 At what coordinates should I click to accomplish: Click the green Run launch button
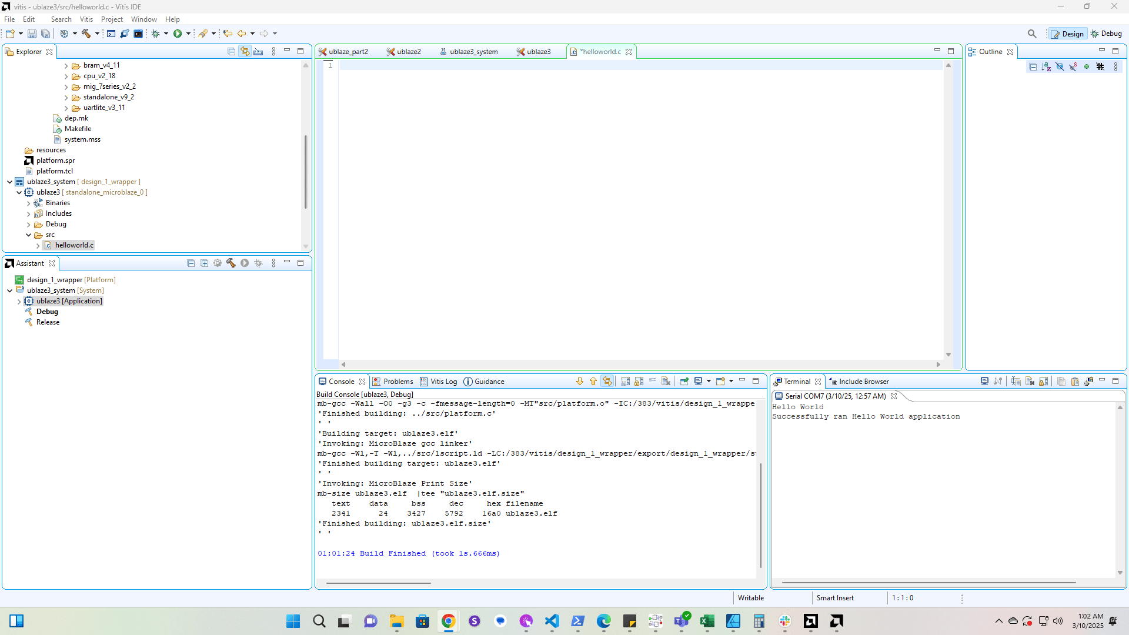(x=177, y=34)
